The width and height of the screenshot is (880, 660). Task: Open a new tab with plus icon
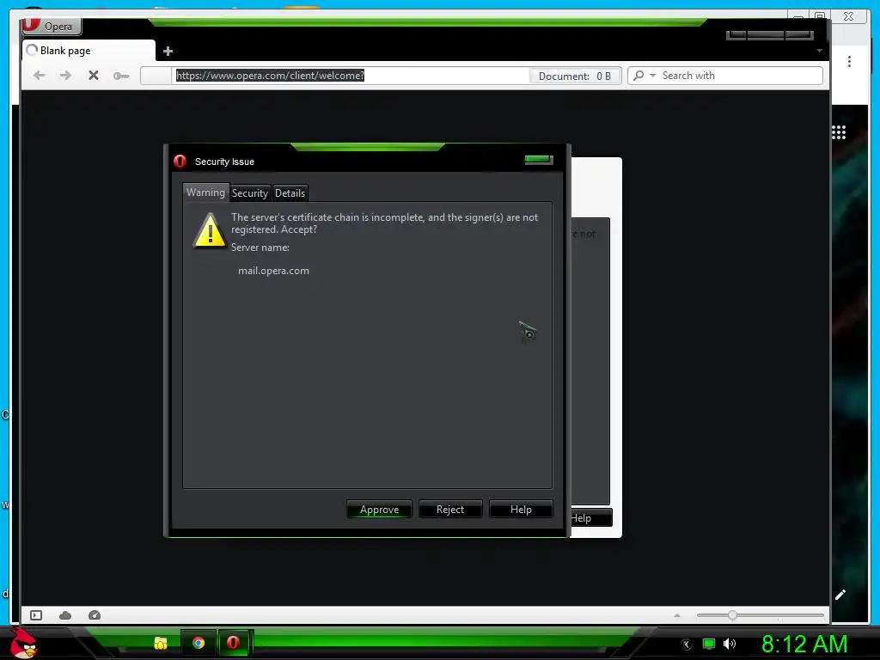pyautogui.click(x=168, y=52)
